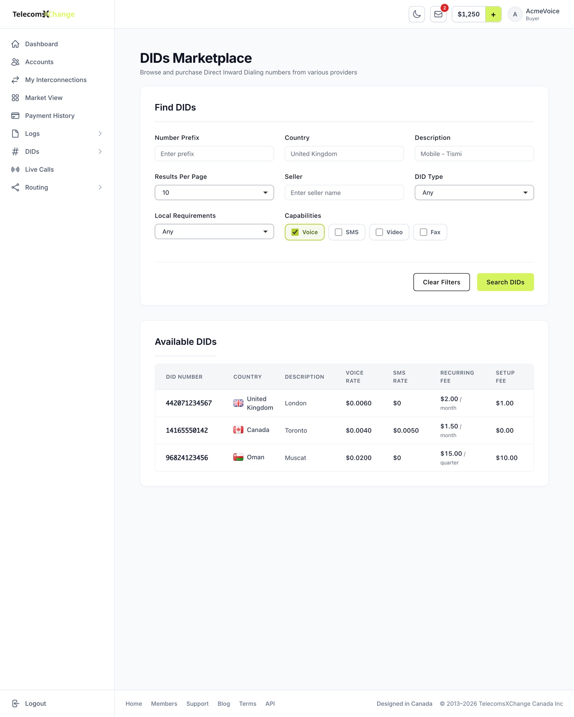Expand the Routing menu chevron
Viewport: 574px width, 717px height.
click(x=100, y=187)
